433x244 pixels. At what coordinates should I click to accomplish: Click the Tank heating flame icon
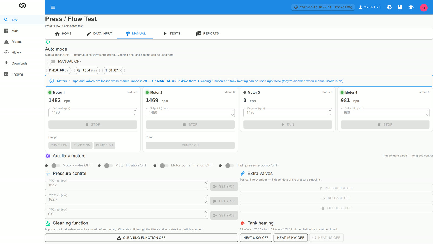coord(243,223)
